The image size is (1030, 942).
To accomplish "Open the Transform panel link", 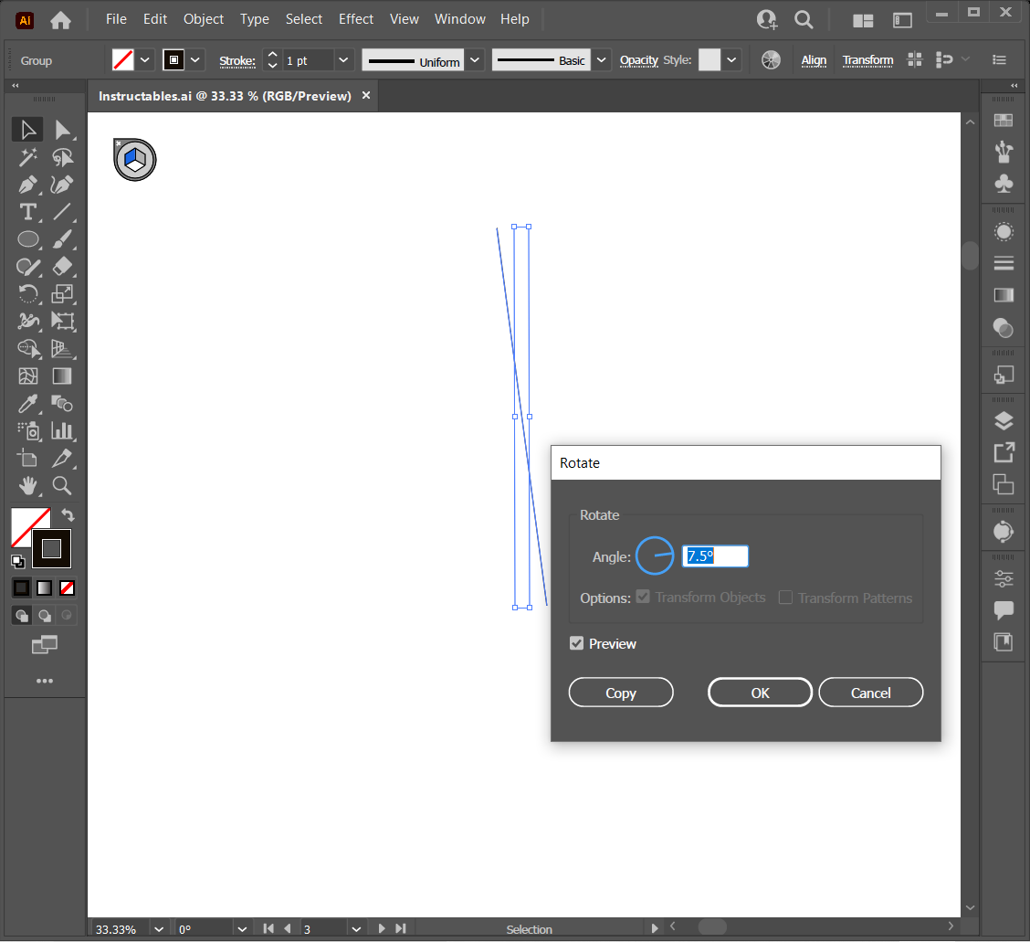I will (x=867, y=59).
